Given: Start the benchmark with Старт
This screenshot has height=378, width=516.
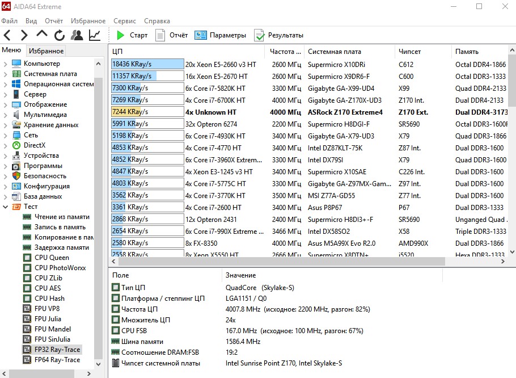Looking at the screenshot, I should (132, 35).
